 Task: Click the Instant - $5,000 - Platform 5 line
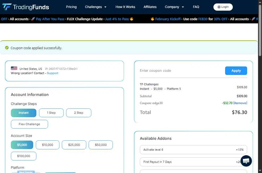[x=160, y=89]
